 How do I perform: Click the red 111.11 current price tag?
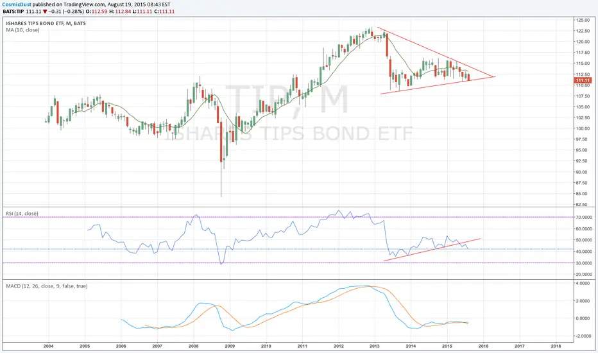tap(583, 80)
